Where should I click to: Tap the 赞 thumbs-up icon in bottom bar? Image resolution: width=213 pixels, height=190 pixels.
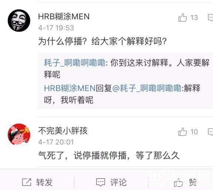point(178,182)
